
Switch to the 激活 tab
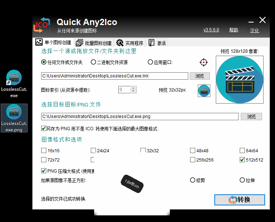tap(157, 43)
